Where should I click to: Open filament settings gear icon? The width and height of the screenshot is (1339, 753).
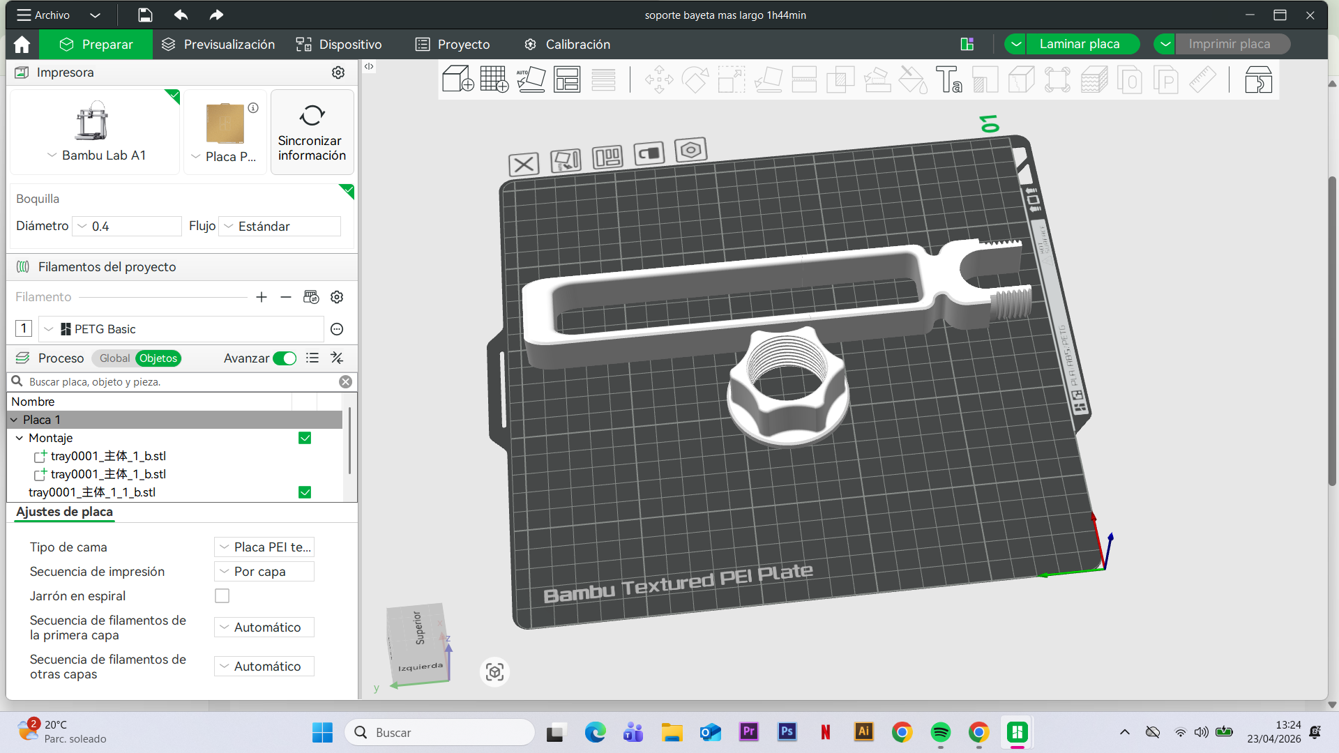point(337,297)
